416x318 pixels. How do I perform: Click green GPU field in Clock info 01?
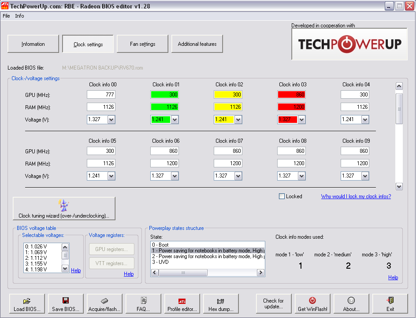coord(164,95)
